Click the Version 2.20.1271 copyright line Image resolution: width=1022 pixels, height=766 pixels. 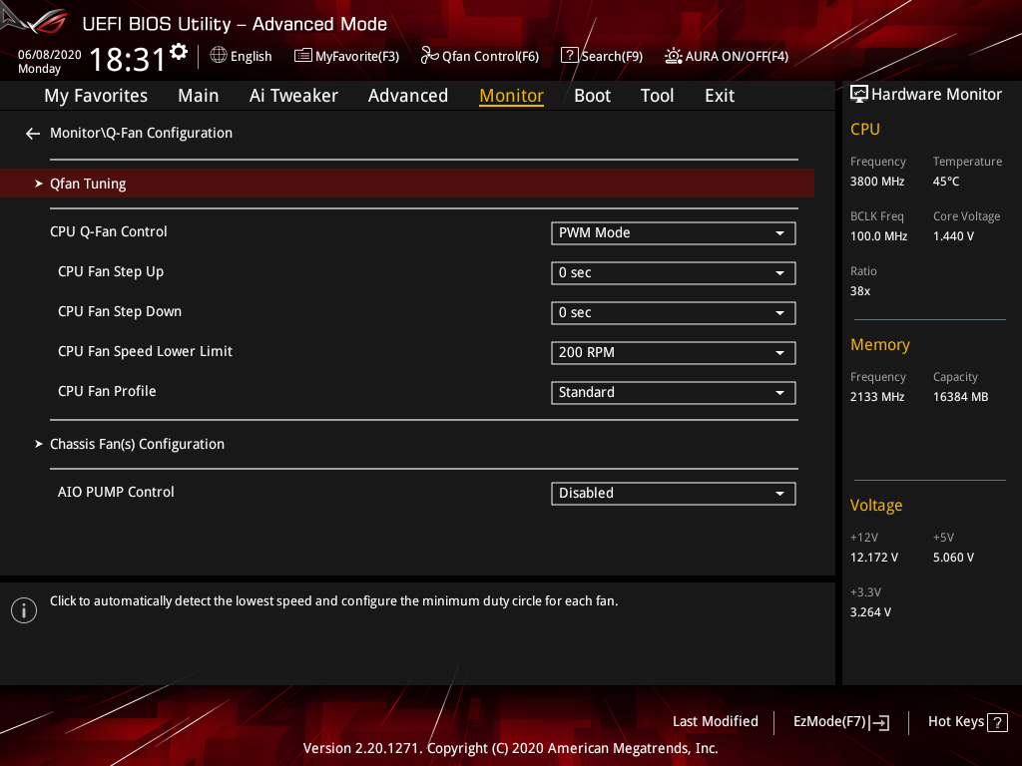point(510,748)
